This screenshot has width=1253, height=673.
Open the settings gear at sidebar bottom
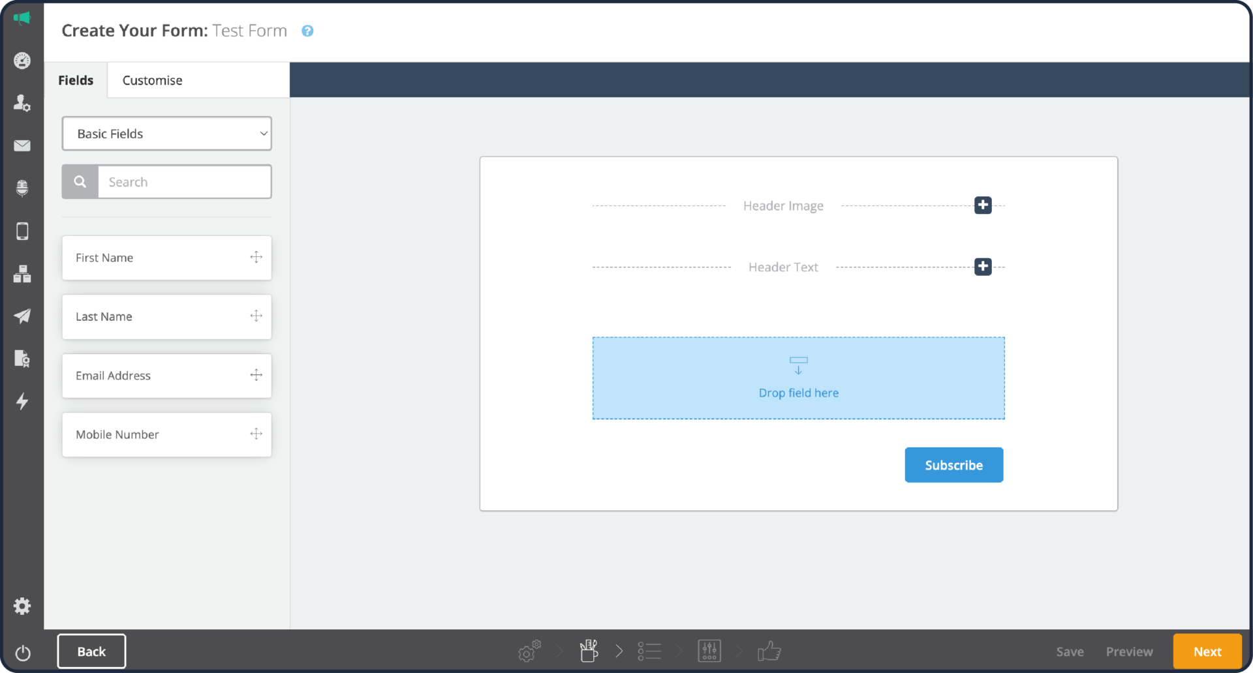pos(22,606)
